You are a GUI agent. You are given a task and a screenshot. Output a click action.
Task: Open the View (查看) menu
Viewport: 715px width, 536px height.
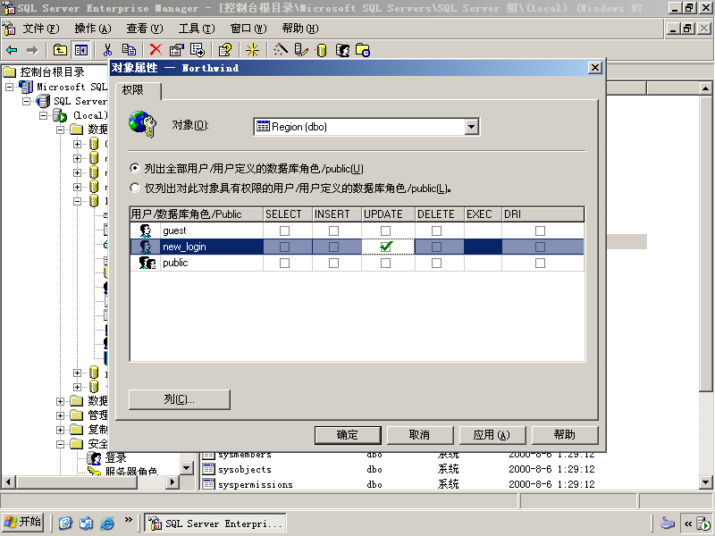coord(145,29)
